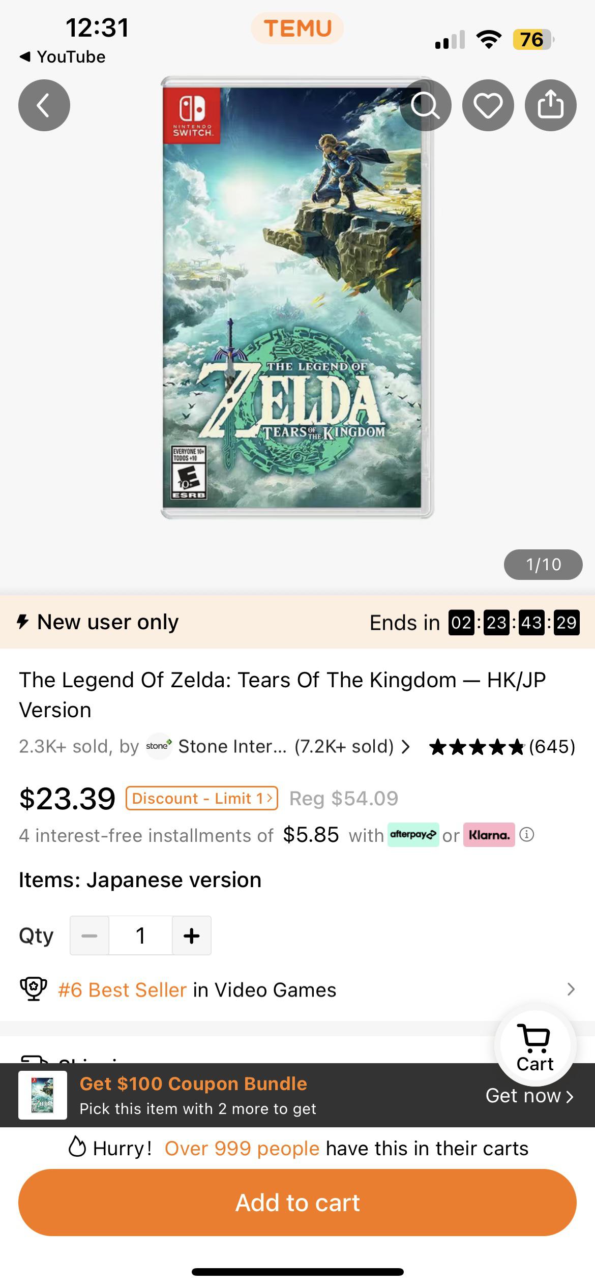
Task: Expand Discount - Limit 1 details
Action: pyautogui.click(x=202, y=798)
